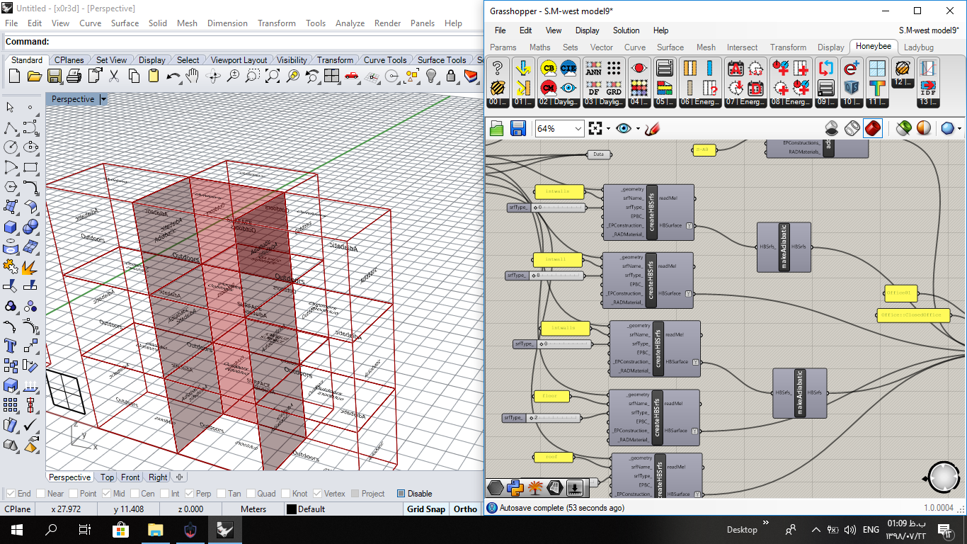Viewport: 967px width, 544px height.
Task: Click the Zoom Extents icon in Rhino
Action: tap(272, 76)
